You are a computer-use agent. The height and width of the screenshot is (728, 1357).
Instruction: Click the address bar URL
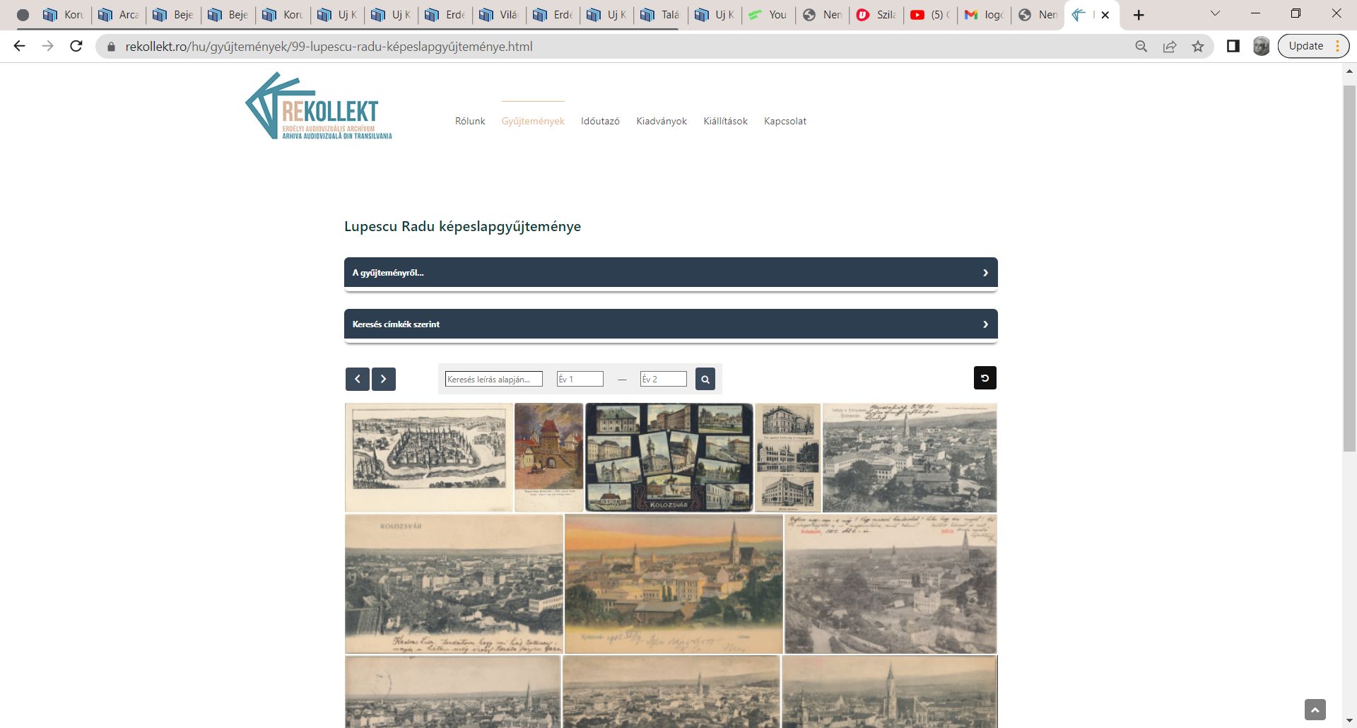329,47
